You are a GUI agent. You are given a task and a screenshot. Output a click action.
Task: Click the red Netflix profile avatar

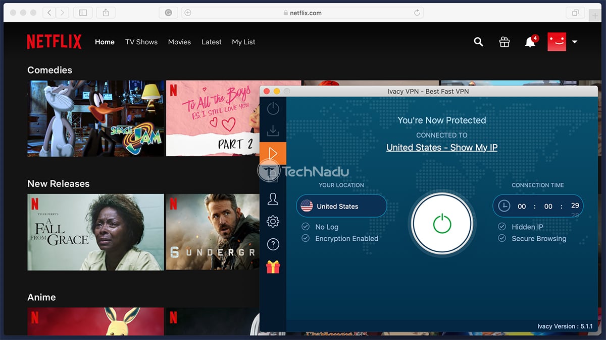pos(557,42)
